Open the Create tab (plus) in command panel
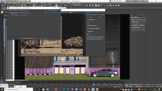This screenshot has height=91, width=162. point(132,15)
